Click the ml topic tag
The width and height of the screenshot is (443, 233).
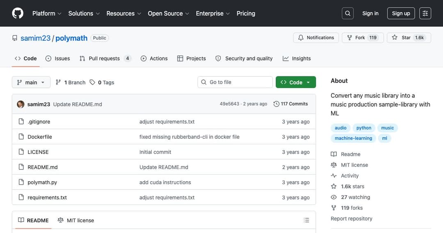384,138
